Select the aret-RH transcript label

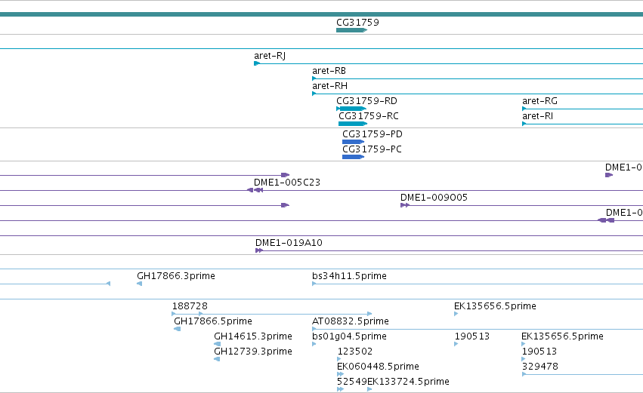pos(329,85)
